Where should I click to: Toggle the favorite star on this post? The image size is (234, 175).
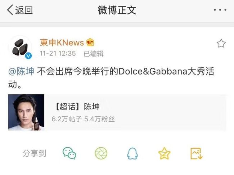[x=221, y=44]
